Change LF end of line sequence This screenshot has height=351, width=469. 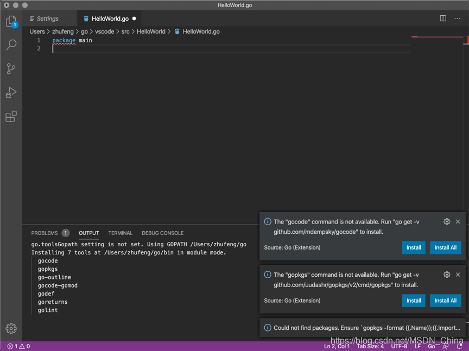417,346
